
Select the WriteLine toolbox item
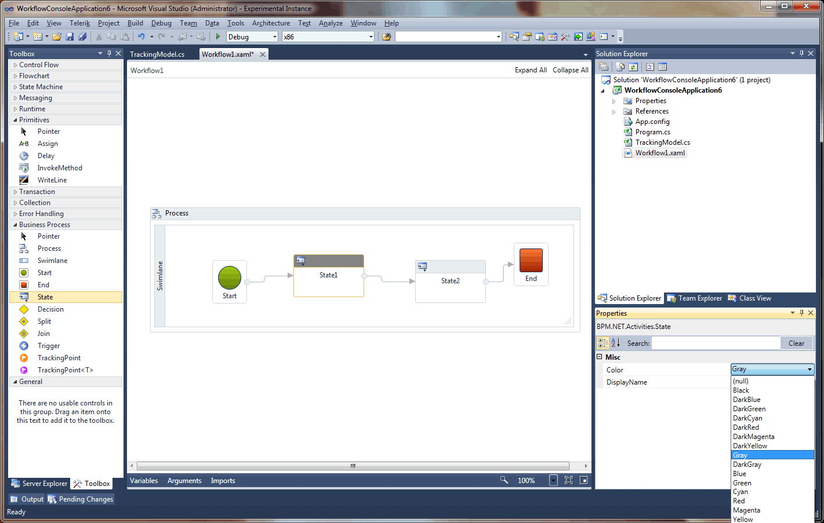(52, 180)
